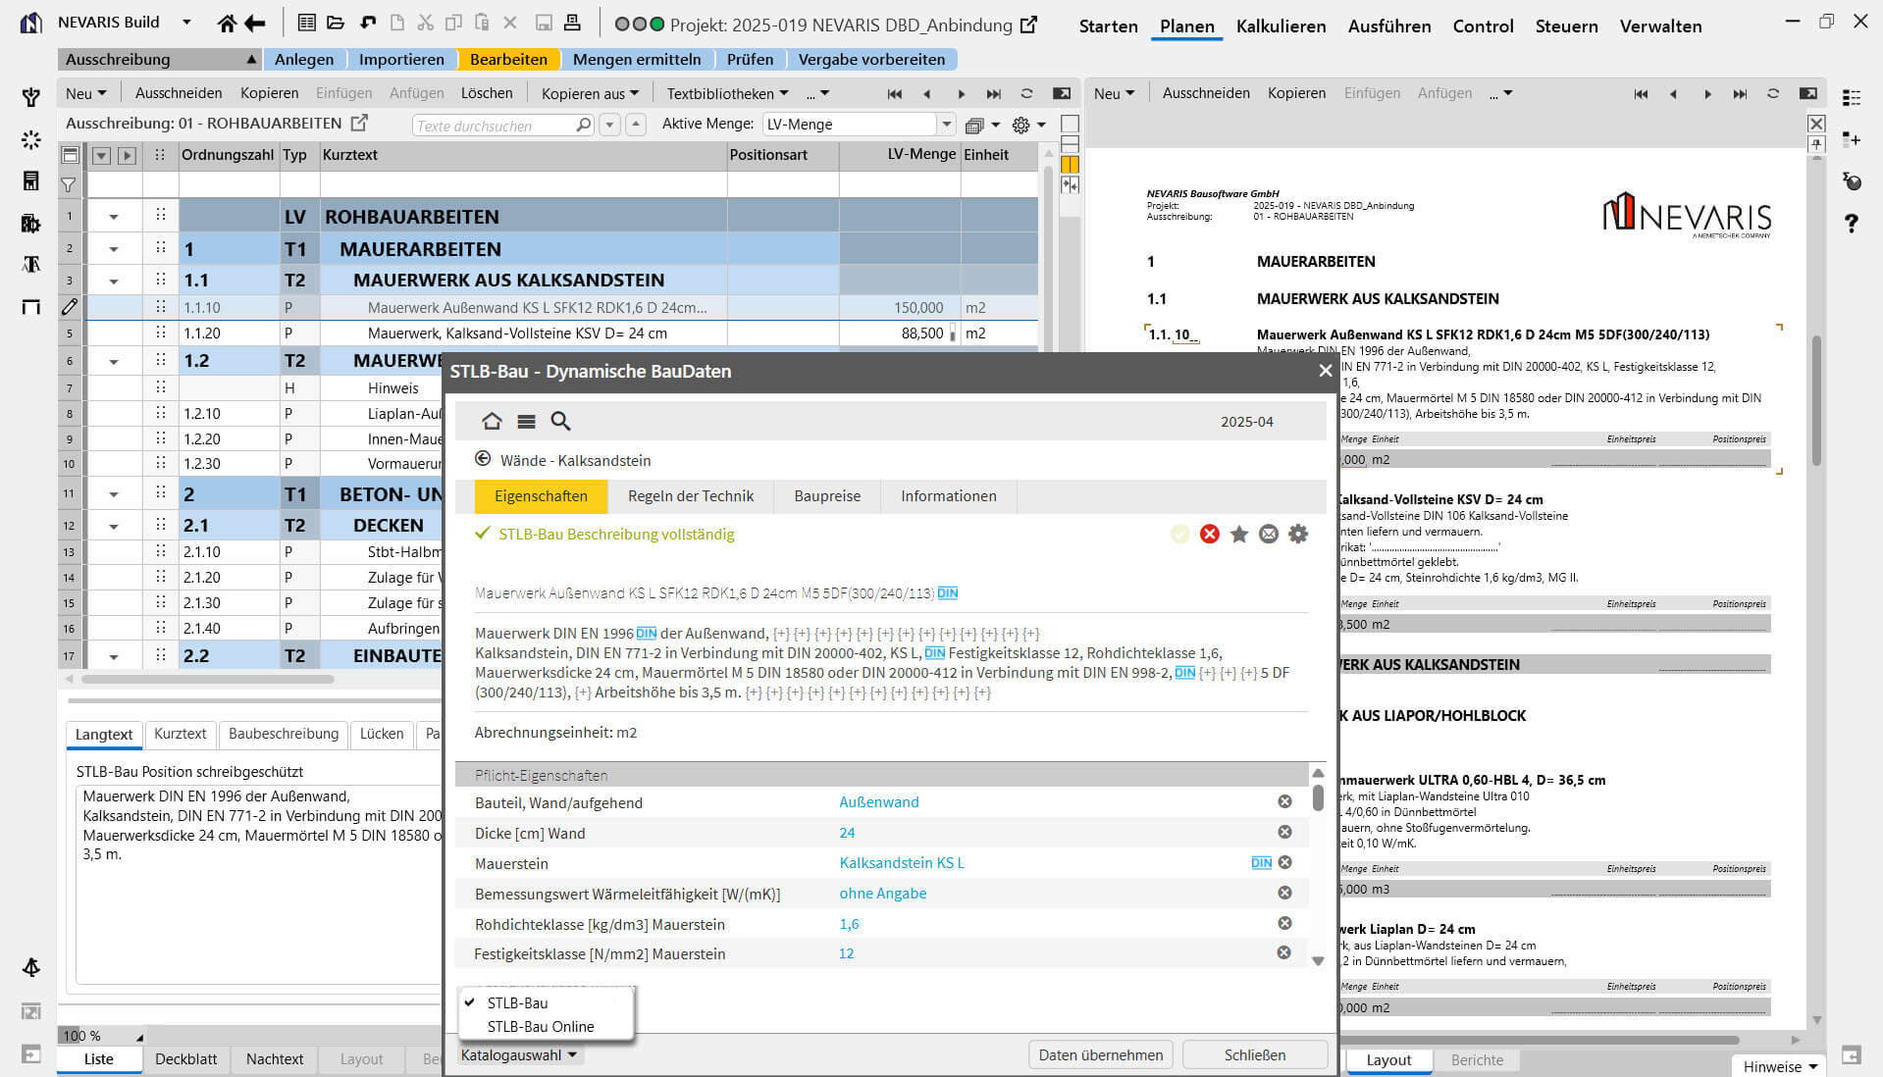Toggle the select-all box in the table header
Image resolution: width=1883 pixels, height=1077 pixels.
point(70,155)
